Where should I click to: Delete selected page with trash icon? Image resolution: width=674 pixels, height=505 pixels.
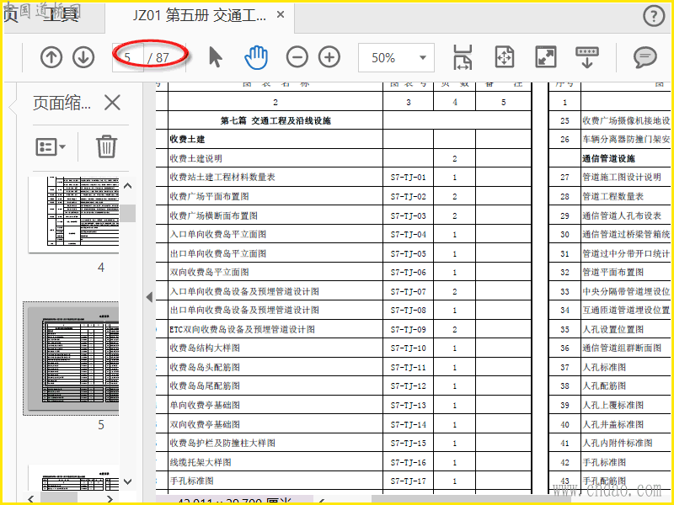106,146
